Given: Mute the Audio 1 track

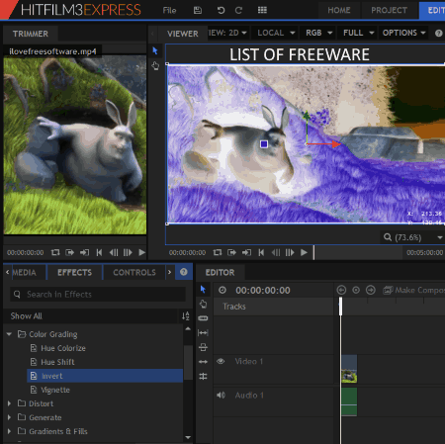Looking at the screenshot, I should (221, 395).
